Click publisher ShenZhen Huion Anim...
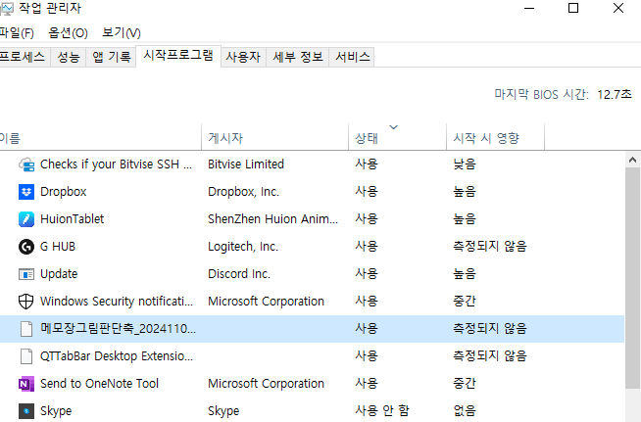641x422 pixels. [273, 219]
